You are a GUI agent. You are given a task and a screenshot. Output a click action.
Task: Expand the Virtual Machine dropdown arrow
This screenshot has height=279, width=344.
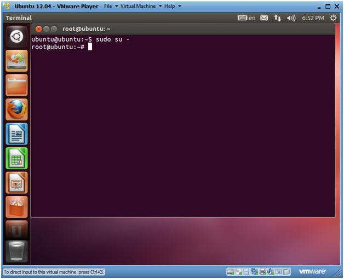(160, 7)
